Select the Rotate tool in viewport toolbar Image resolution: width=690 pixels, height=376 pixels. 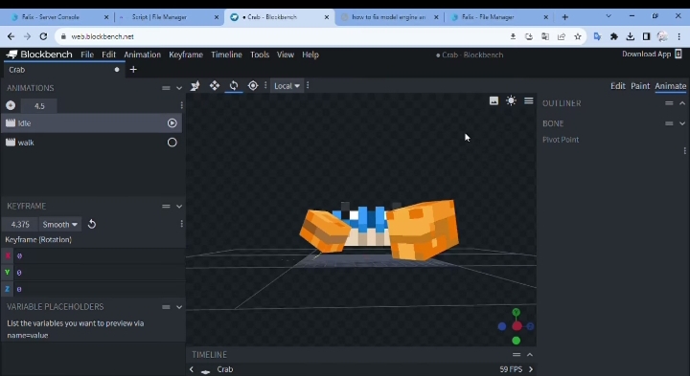[x=234, y=86]
